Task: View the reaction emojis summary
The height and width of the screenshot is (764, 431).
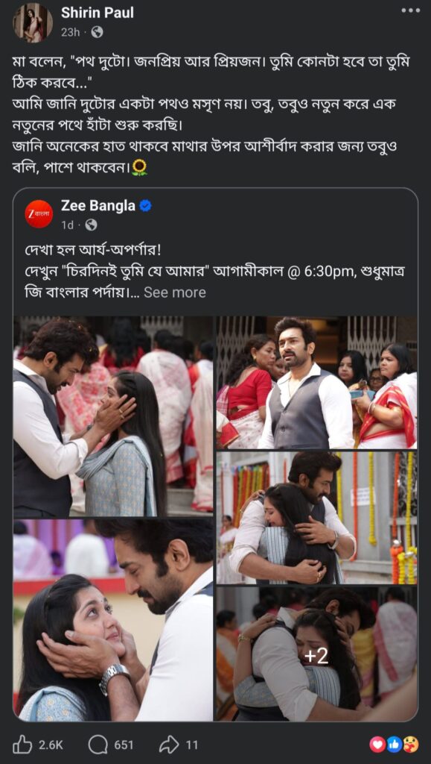Action: tap(394, 744)
